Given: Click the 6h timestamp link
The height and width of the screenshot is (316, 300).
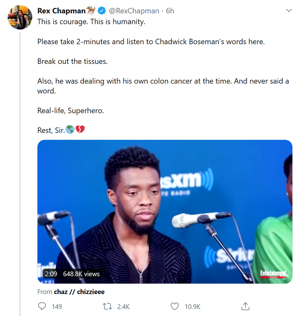Looking at the screenshot, I should (170, 11).
